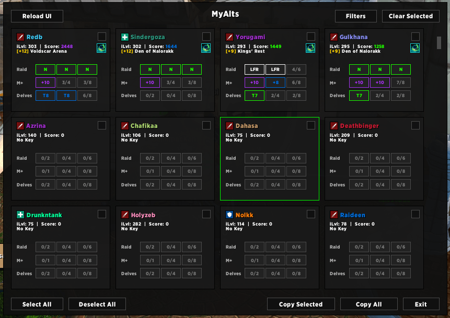The image size is (450, 318).
Task: Select the Sindergoza character checkbox
Action: tap(206, 37)
